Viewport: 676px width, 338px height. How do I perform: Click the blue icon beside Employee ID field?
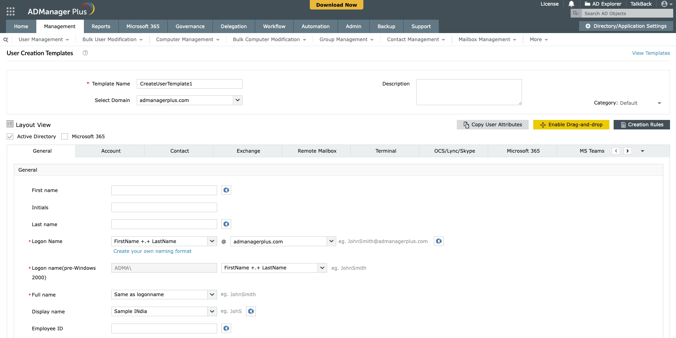point(226,328)
